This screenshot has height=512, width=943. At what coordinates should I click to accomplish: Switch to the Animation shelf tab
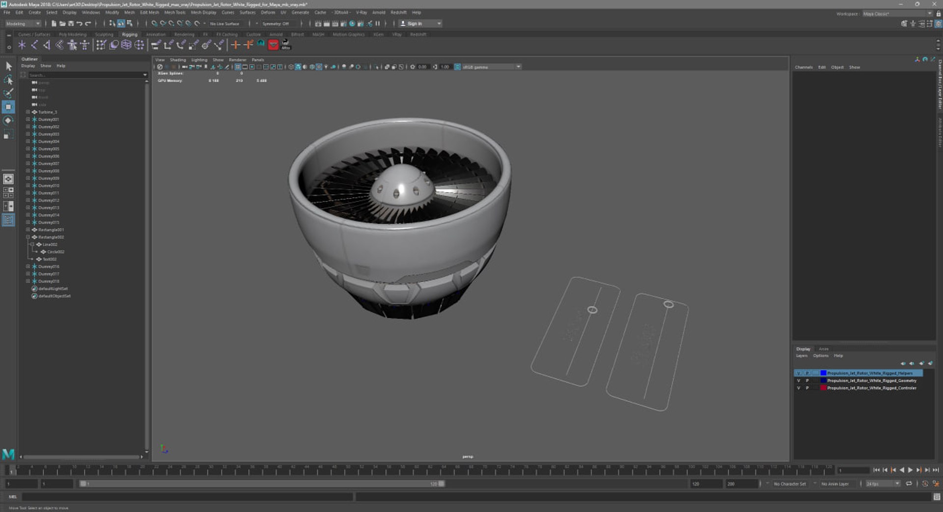click(x=156, y=34)
